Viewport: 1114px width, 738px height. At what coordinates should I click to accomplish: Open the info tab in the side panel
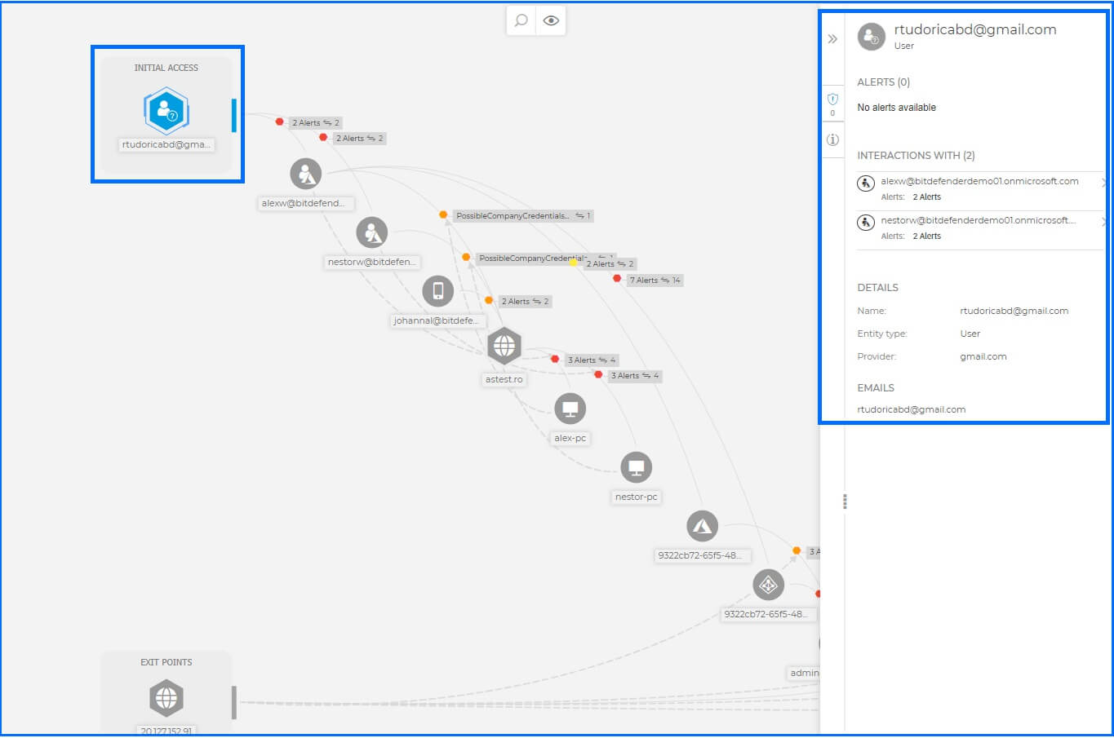point(832,139)
